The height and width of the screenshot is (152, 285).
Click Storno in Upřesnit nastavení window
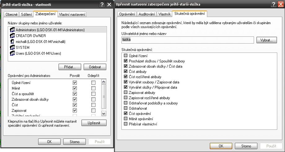(246, 146)
